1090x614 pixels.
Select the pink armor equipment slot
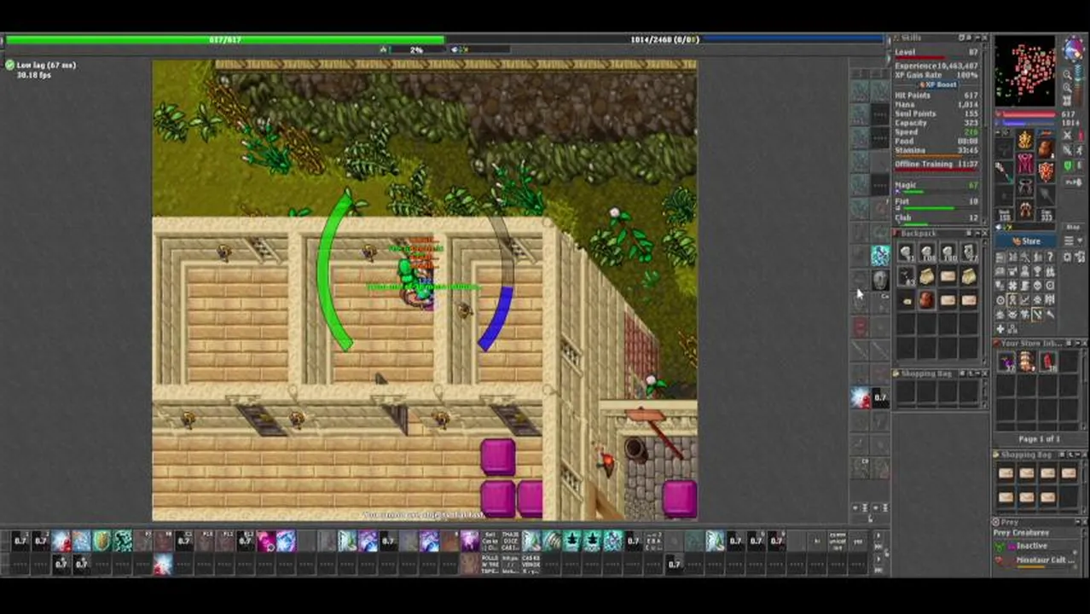[x=1025, y=164]
